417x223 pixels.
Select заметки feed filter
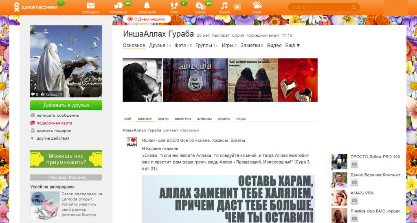pyautogui.click(x=183, y=119)
